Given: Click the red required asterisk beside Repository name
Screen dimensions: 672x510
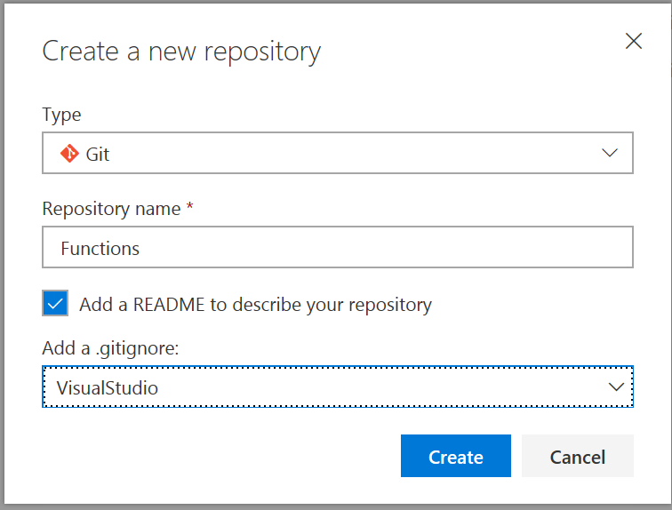Looking at the screenshot, I should 189,208.
